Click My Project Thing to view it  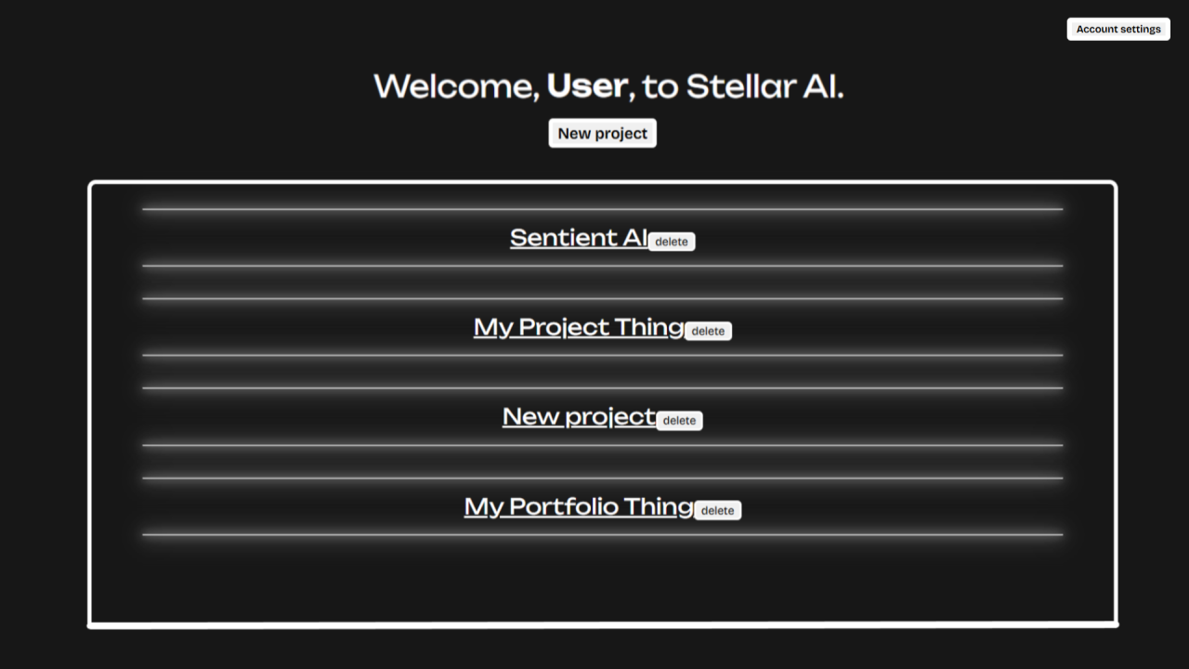tap(578, 327)
